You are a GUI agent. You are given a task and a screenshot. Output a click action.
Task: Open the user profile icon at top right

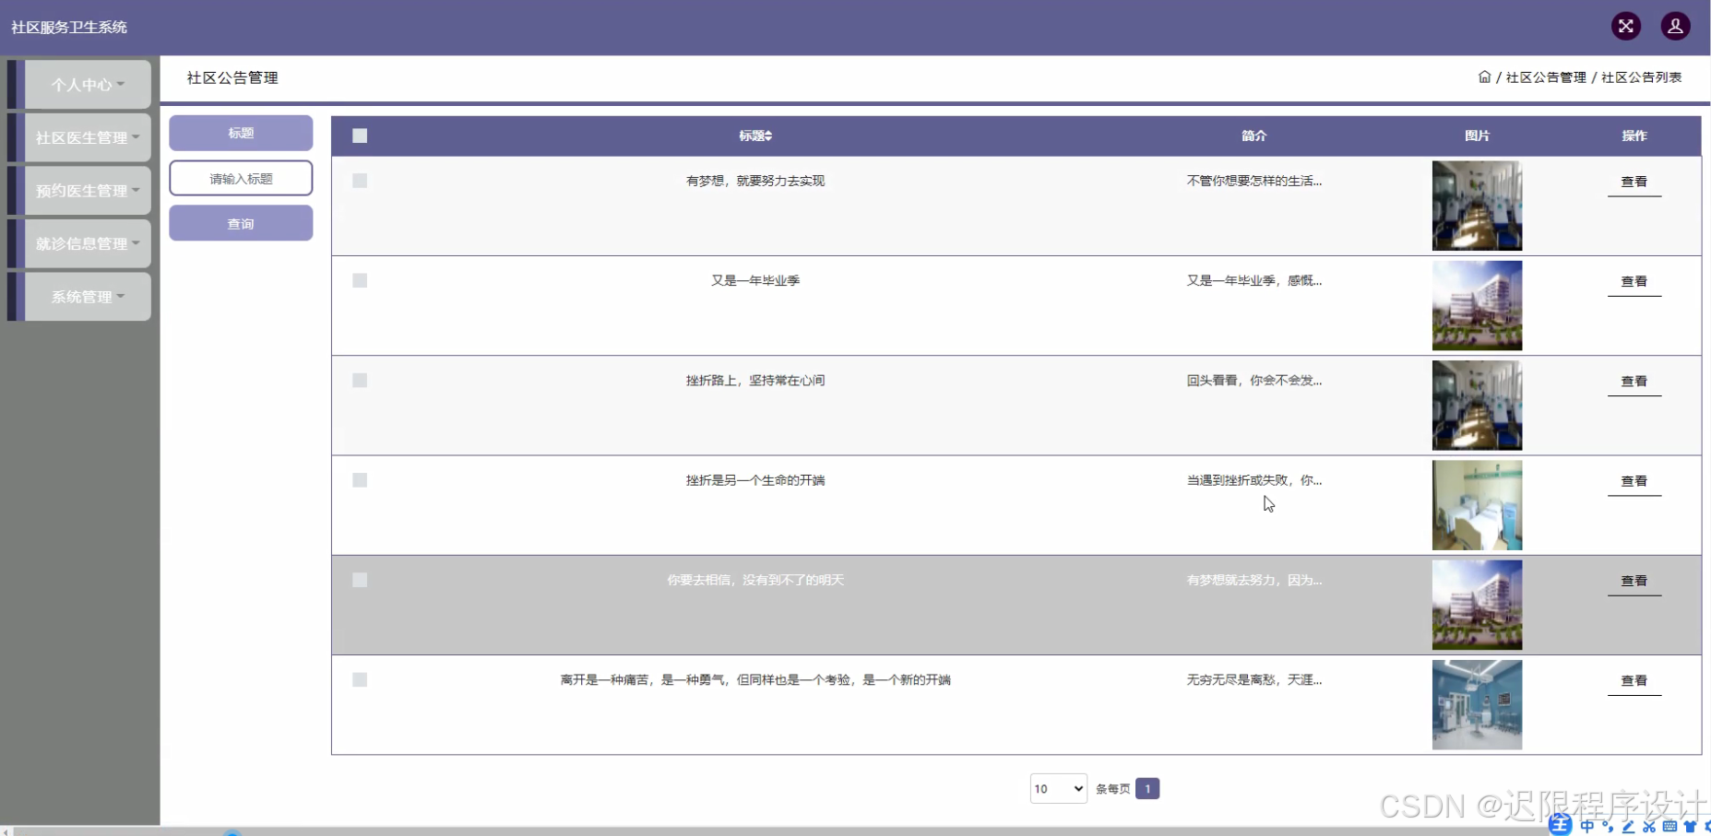click(1676, 26)
